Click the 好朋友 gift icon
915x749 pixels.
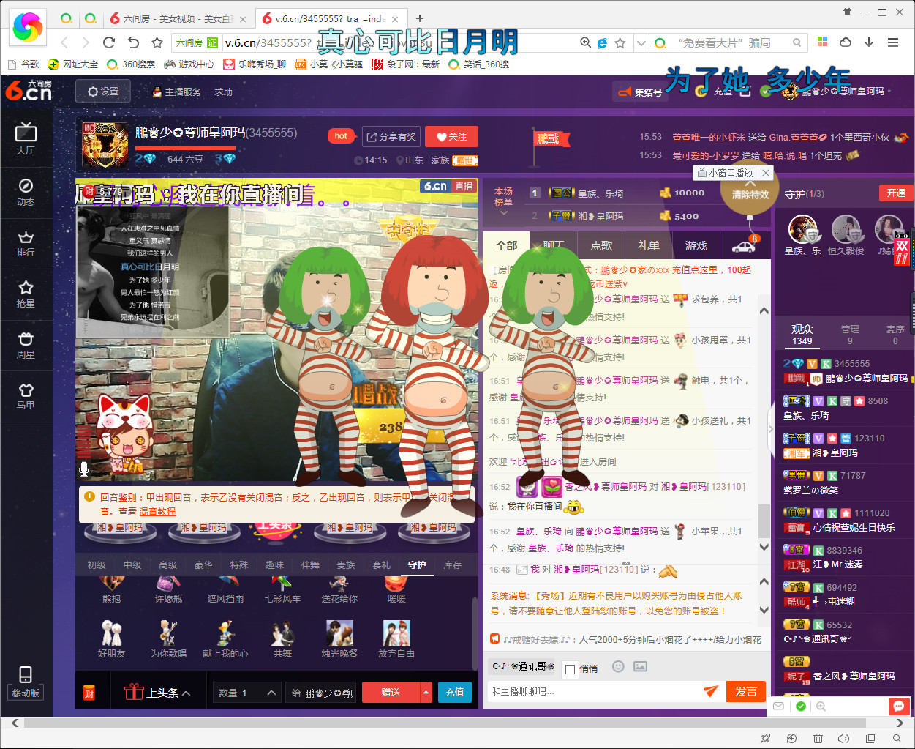point(111,639)
